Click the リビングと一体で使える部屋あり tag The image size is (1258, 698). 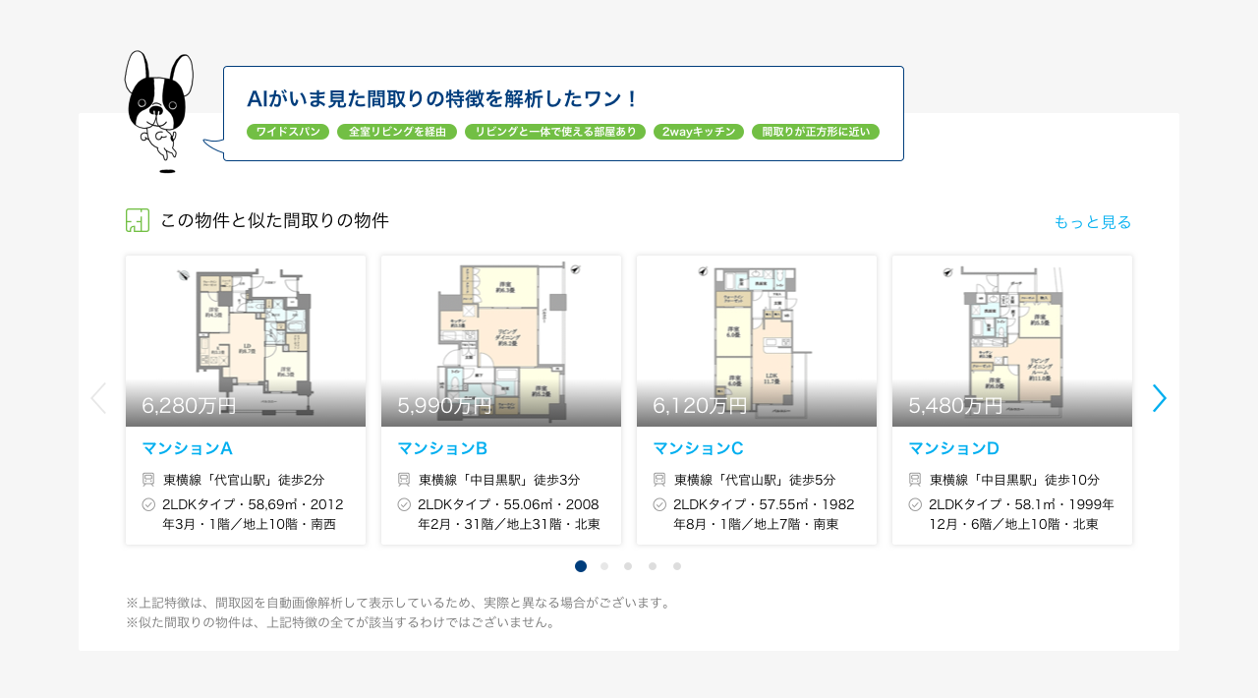click(555, 132)
